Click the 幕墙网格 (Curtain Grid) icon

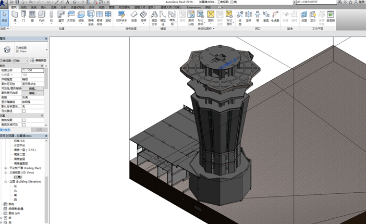(99, 16)
